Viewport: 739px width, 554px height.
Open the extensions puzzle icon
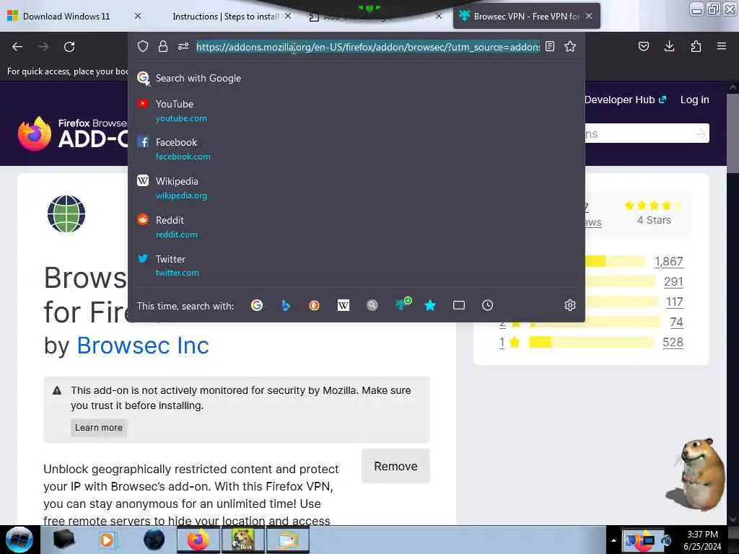[x=696, y=46]
